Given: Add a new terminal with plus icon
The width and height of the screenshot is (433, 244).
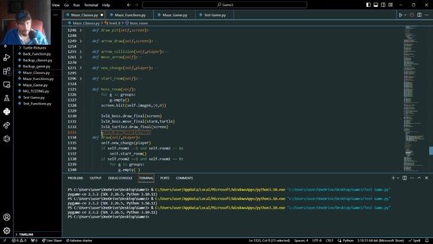Looking at the screenshot, I should 393,178.
